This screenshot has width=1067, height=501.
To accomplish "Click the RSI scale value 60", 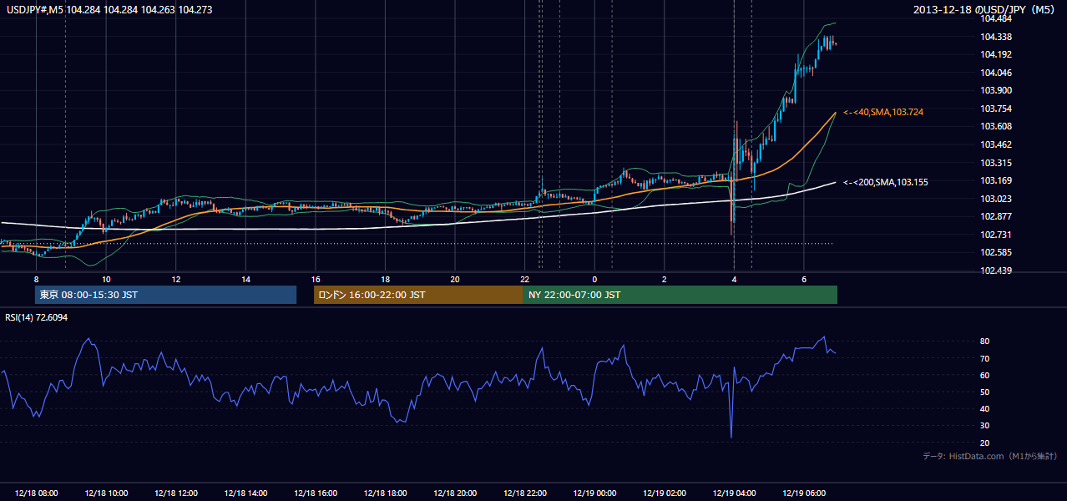I will point(985,375).
